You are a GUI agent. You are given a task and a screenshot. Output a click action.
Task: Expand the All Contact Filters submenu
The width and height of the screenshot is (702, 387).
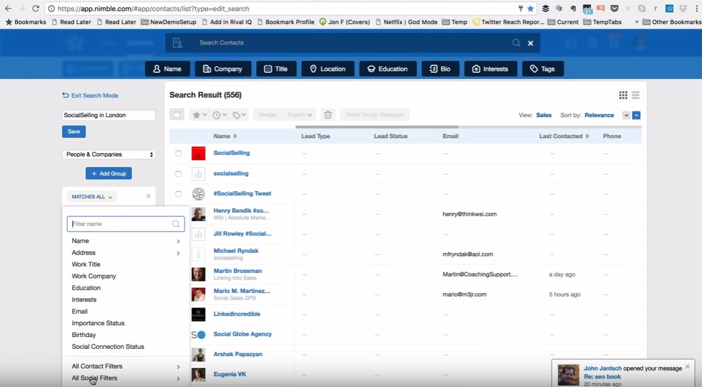[x=125, y=366]
